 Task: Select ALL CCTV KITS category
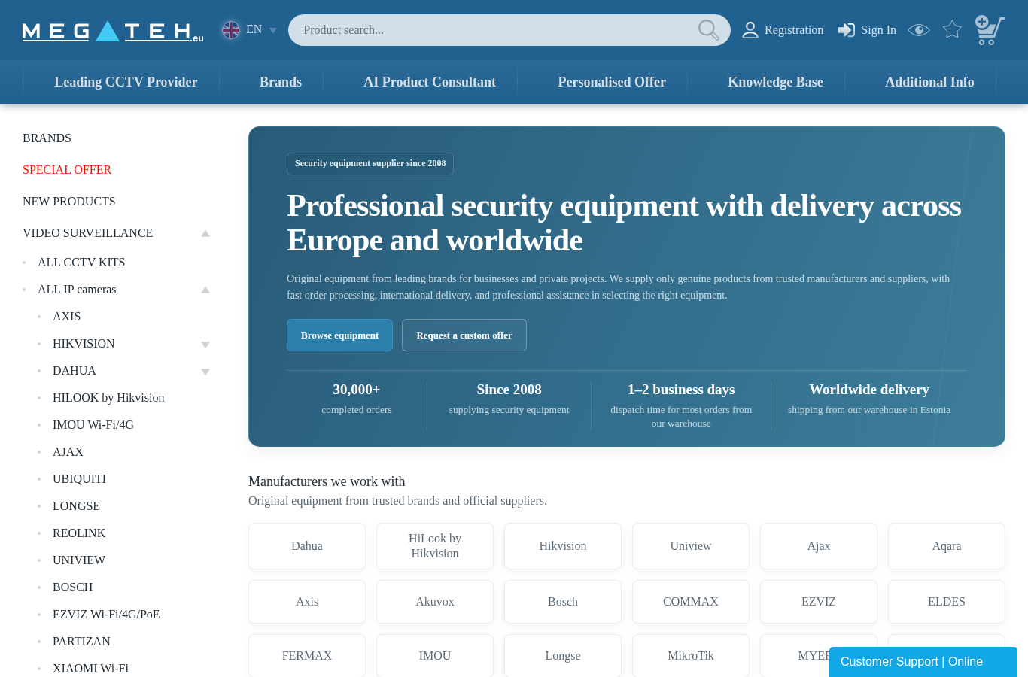tap(81, 263)
